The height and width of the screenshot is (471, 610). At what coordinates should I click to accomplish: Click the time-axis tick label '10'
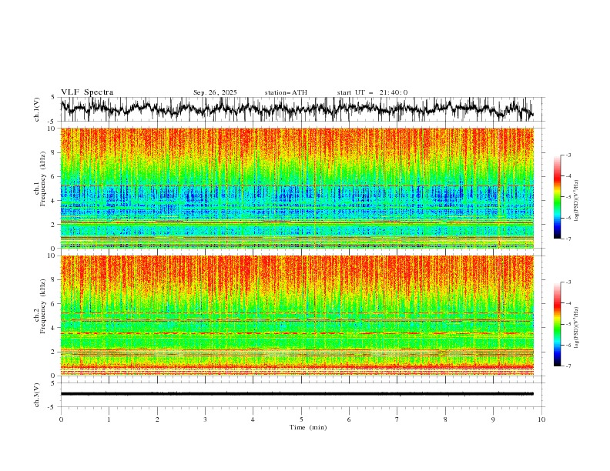click(541, 419)
